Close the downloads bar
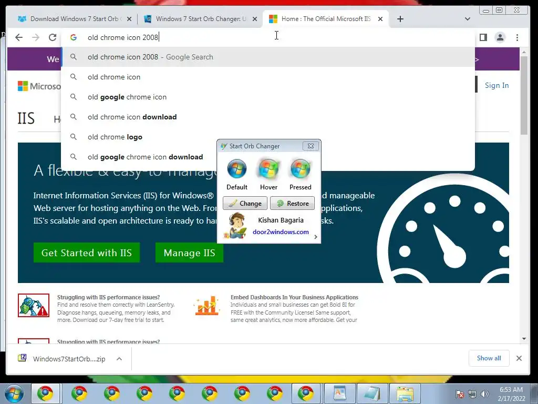538x404 pixels. pyautogui.click(x=519, y=358)
